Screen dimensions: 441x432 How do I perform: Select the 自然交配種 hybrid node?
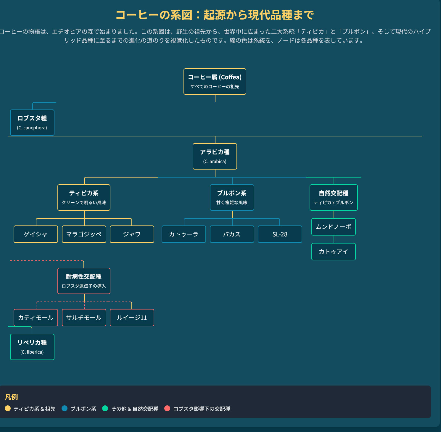point(334,198)
